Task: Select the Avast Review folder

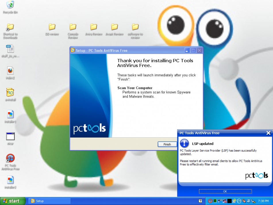Action: pyautogui.click(x=115, y=30)
